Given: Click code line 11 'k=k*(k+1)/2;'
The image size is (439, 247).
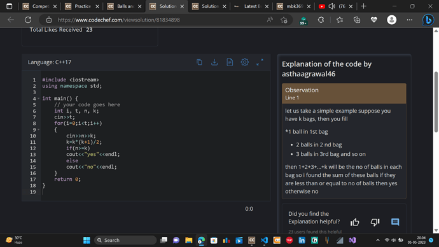Looking at the screenshot, I should coord(84,142).
